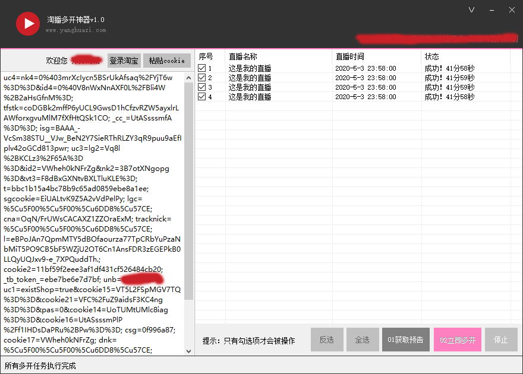Click the 淘播多开神器v1.0 title text

(75, 20)
